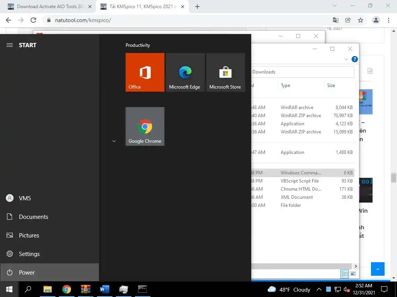Reload the natutool page
This screenshot has height=297, width=397.
(x=33, y=20)
